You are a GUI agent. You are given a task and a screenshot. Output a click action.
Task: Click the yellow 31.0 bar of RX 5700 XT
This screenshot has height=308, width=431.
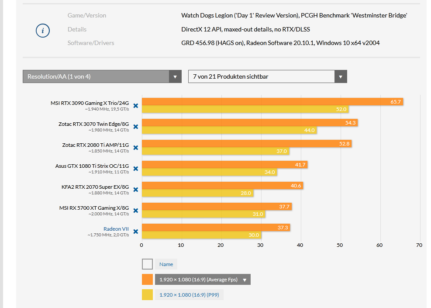pos(203,214)
